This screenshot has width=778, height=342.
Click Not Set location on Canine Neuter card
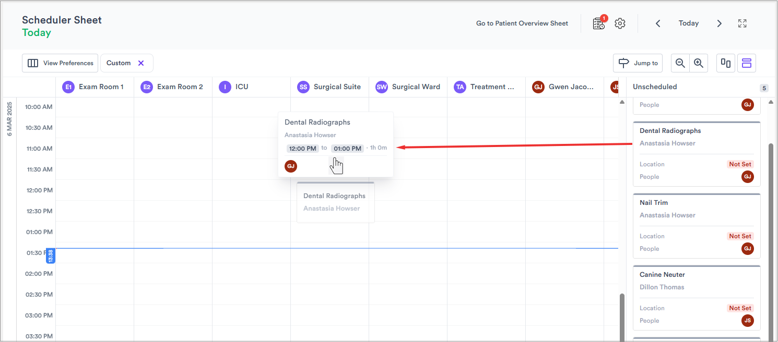click(x=740, y=308)
